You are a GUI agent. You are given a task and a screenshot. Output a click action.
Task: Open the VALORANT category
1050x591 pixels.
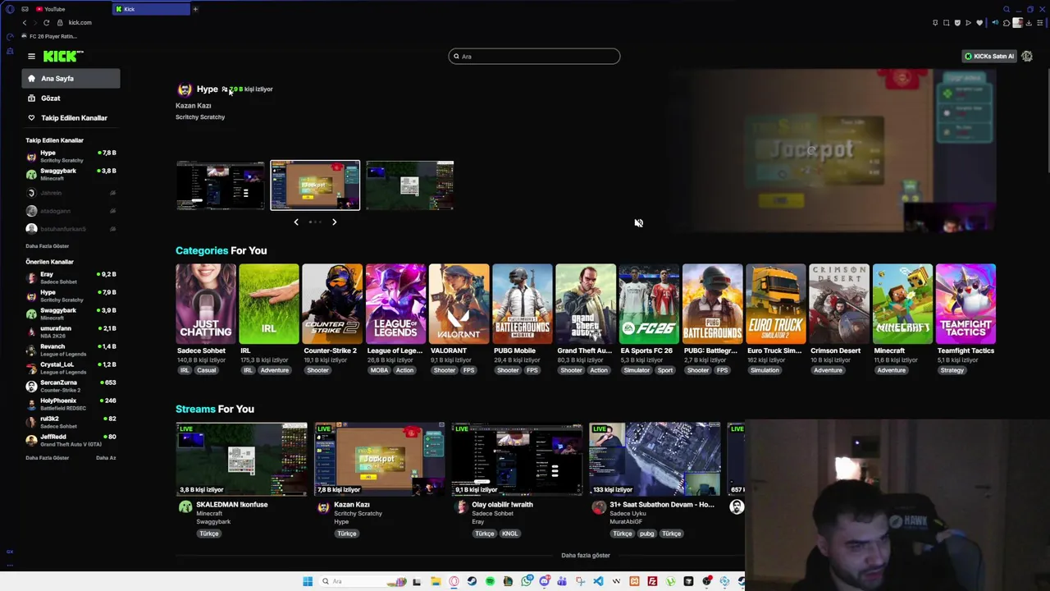point(459,303)
